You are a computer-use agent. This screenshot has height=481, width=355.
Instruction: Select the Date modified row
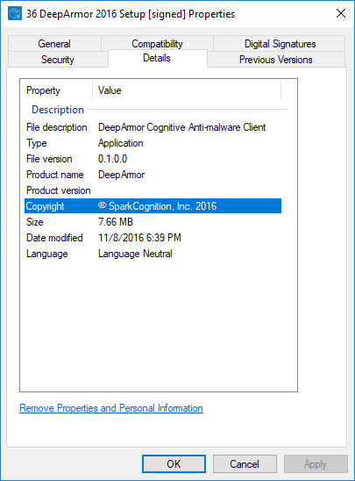point(153,238)
